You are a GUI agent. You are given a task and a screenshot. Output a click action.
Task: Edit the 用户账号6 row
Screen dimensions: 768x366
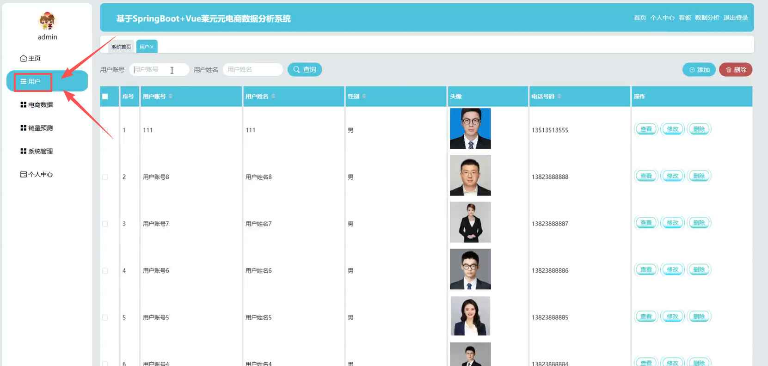pos(672,269)
